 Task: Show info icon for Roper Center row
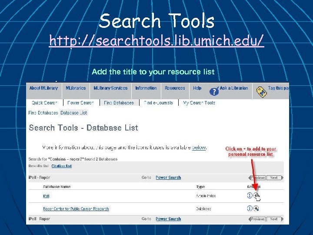250,208
